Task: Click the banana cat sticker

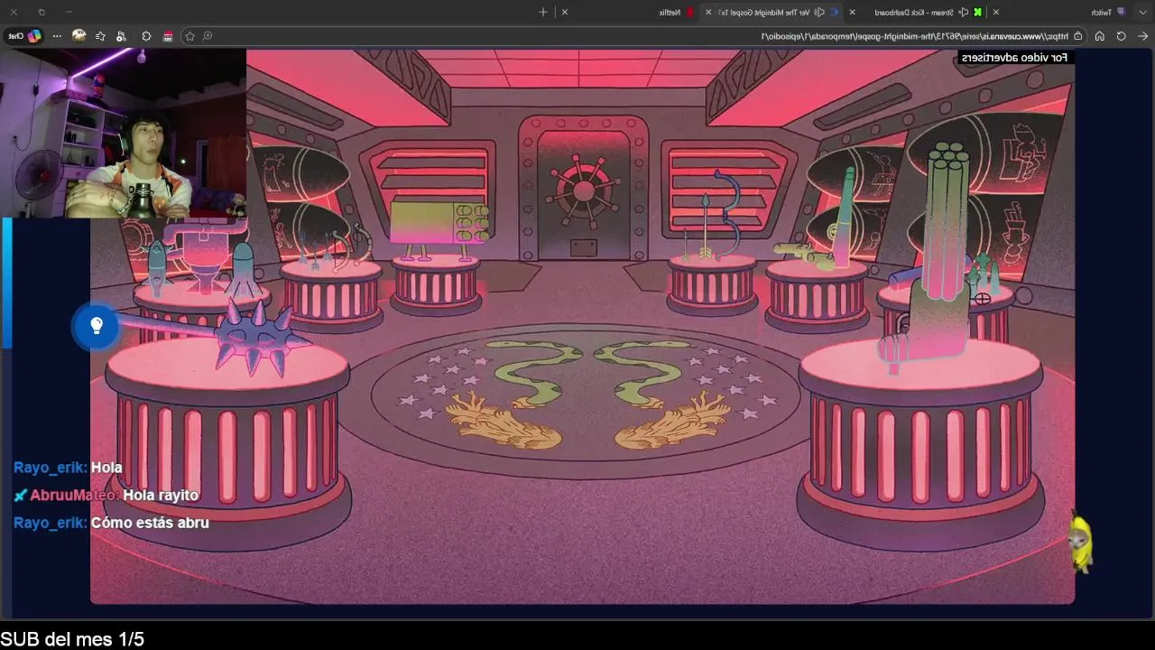Action: pos(1080,543)
